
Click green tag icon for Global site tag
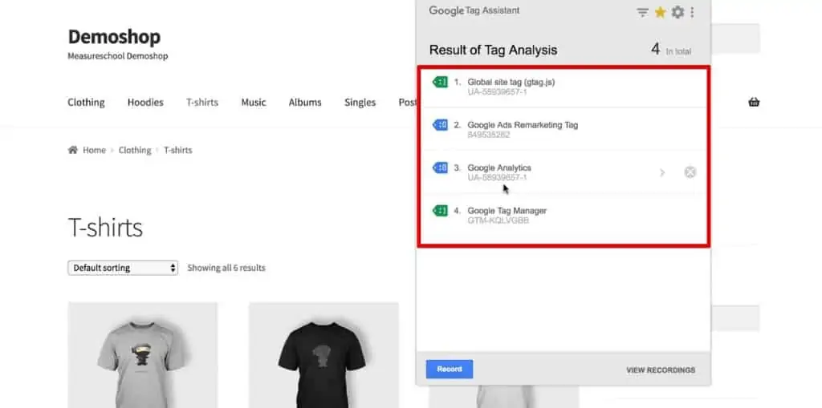tap(440, 83)
